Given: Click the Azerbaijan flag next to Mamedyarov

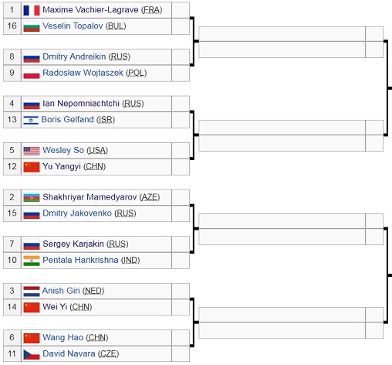Looking at the screenshot, I should pyautogui.click(x=32, y=198).
